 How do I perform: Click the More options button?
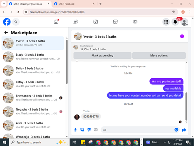(x=159, y=56)
